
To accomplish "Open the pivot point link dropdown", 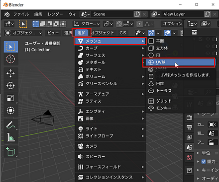I will click(x=109, y=24).
